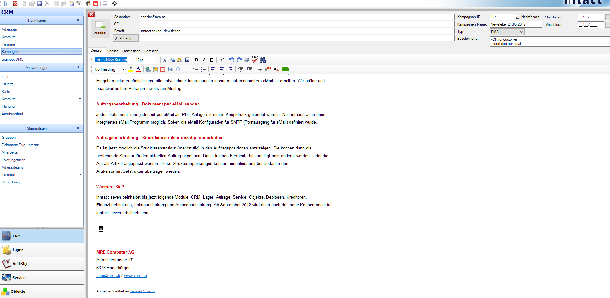Click the undo arrow icon

[x=232, y=60]
